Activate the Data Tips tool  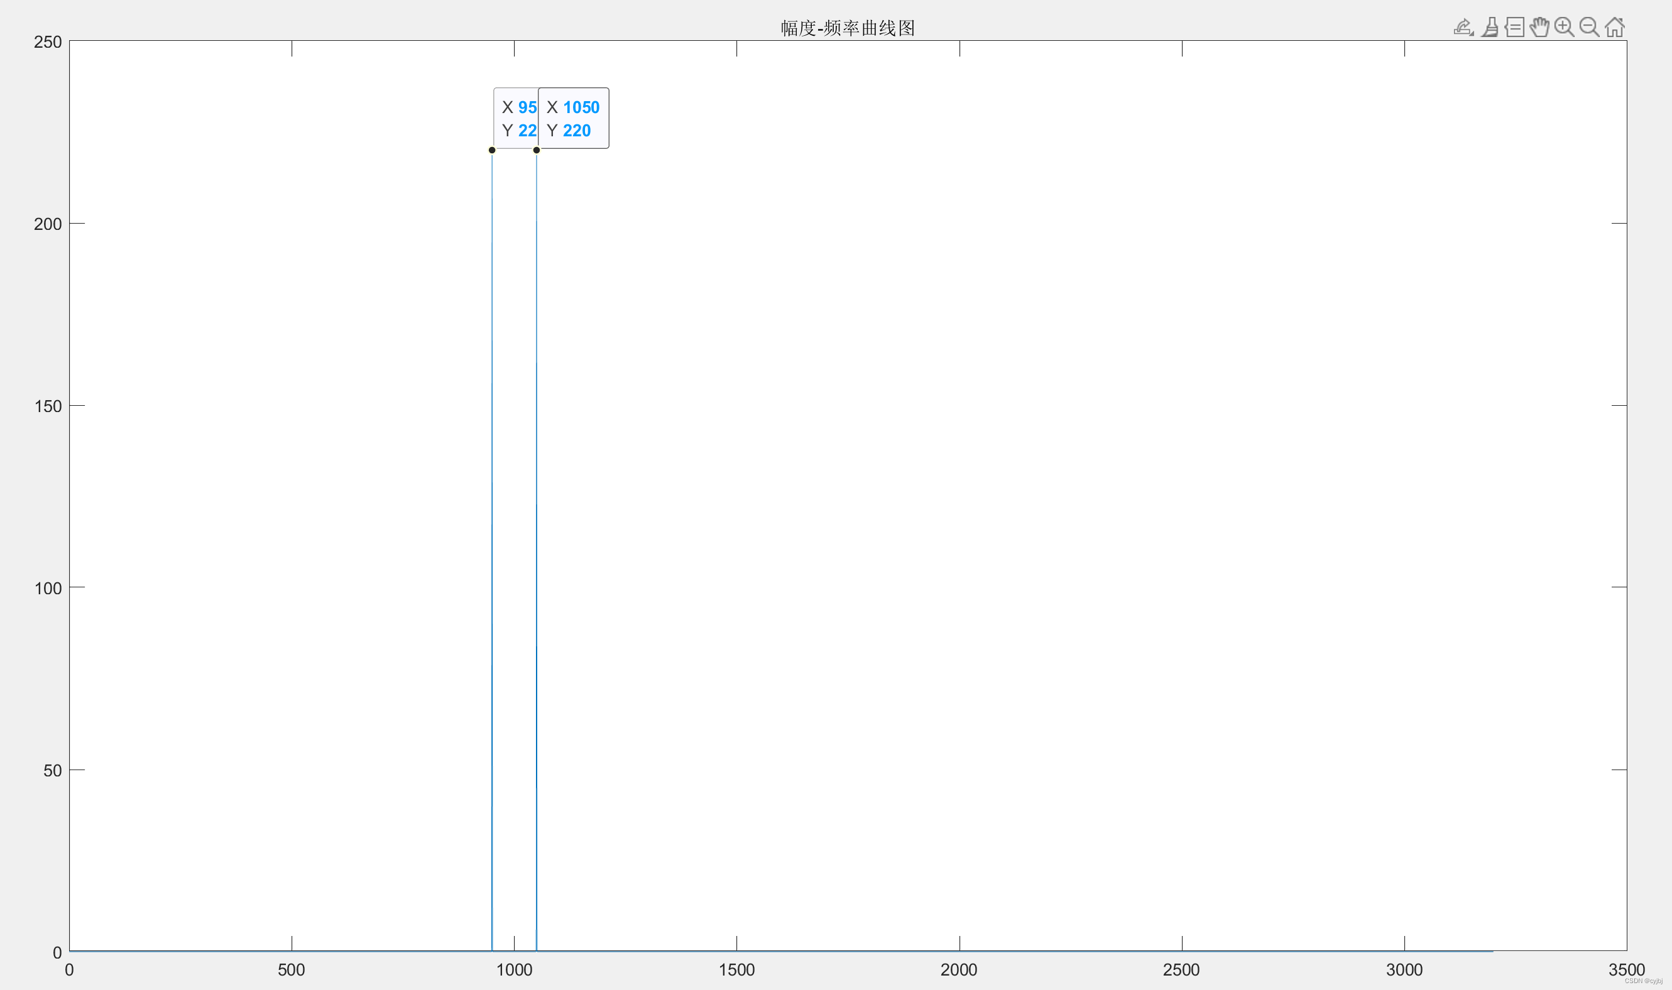tap(1514, 28)
